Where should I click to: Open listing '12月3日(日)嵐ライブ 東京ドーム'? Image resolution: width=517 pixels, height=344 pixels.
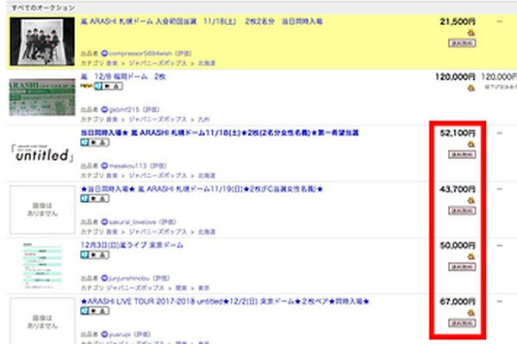point(132,245)
